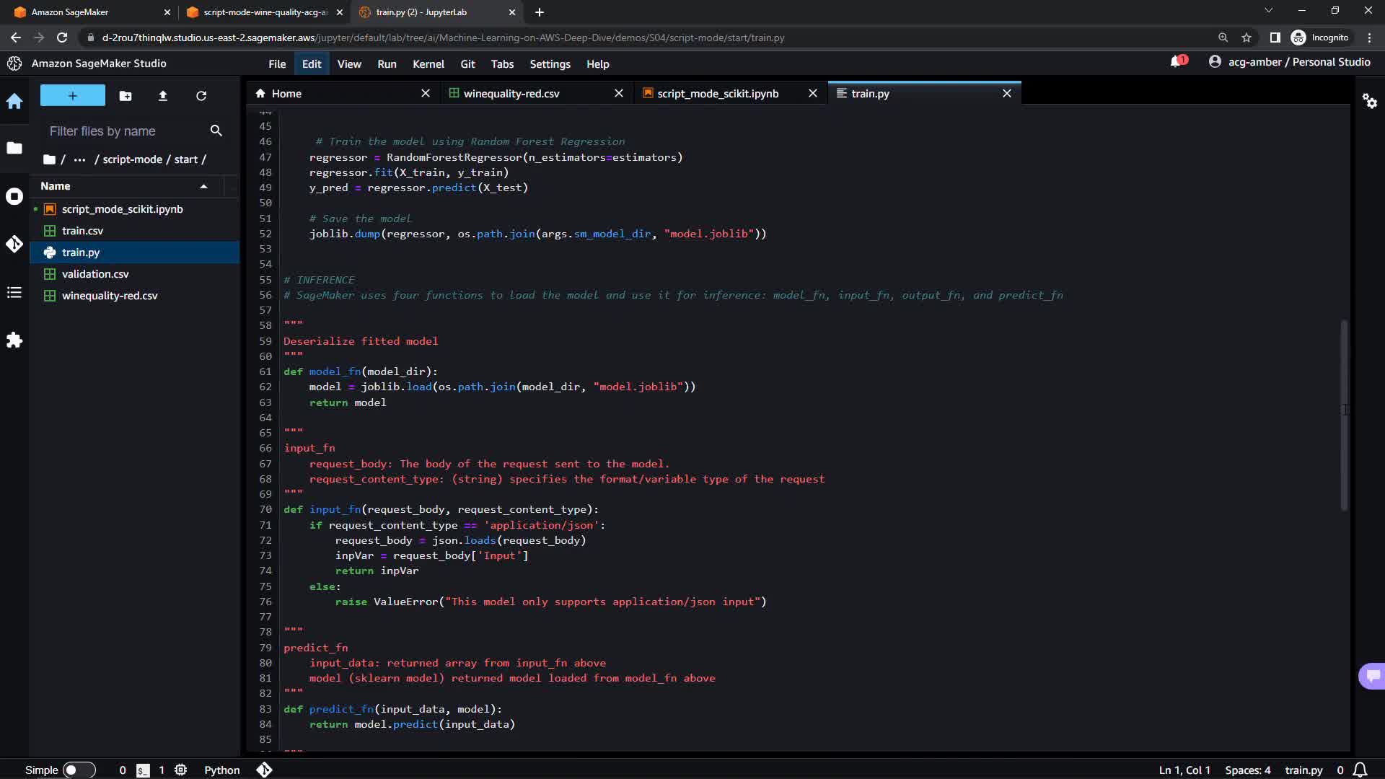Image resolution: width=1385 pixels, height=779 pixels.
Task: Click the New Folder icon
Action: pyautogui.click(x=125, y=96)
